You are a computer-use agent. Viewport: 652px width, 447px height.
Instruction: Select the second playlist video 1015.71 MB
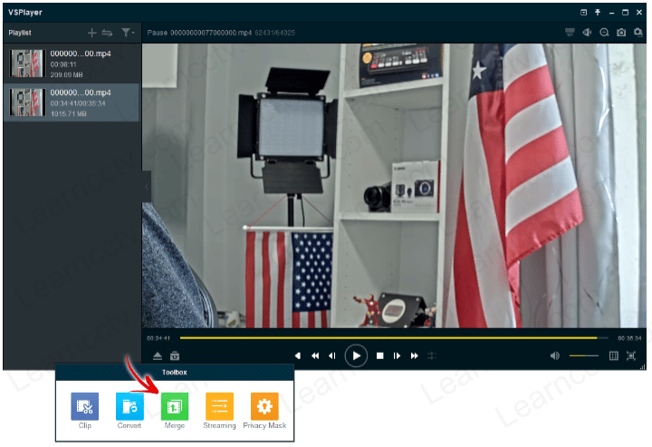point(71,102)
